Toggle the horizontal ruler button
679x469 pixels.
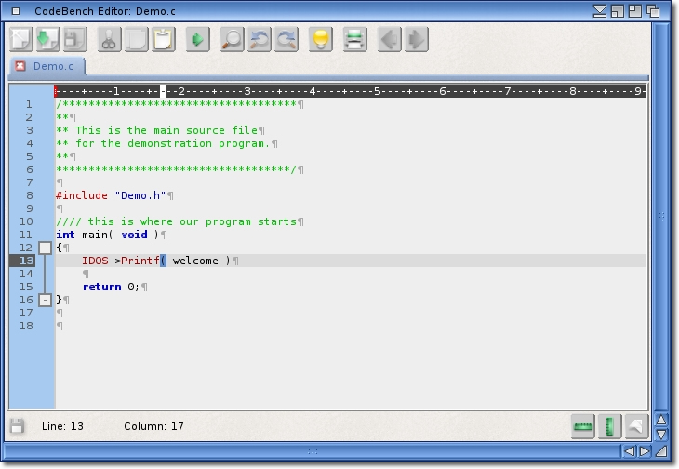(583, 426)
